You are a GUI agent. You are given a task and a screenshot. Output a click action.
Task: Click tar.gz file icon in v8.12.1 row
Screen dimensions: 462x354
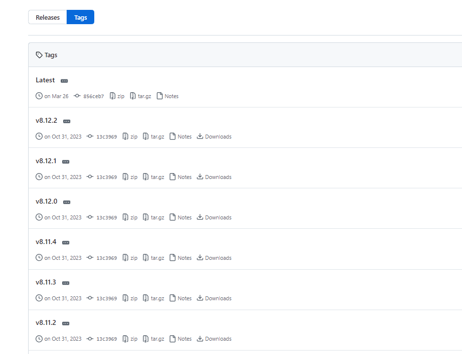(146, 177)
